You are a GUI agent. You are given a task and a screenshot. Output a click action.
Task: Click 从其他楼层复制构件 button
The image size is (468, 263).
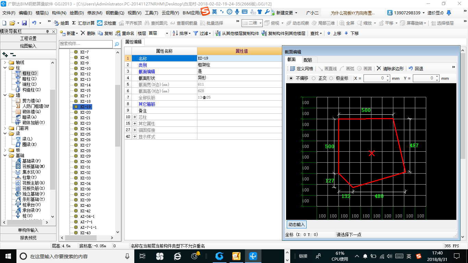pyautogui.click(x=237, y=33)
